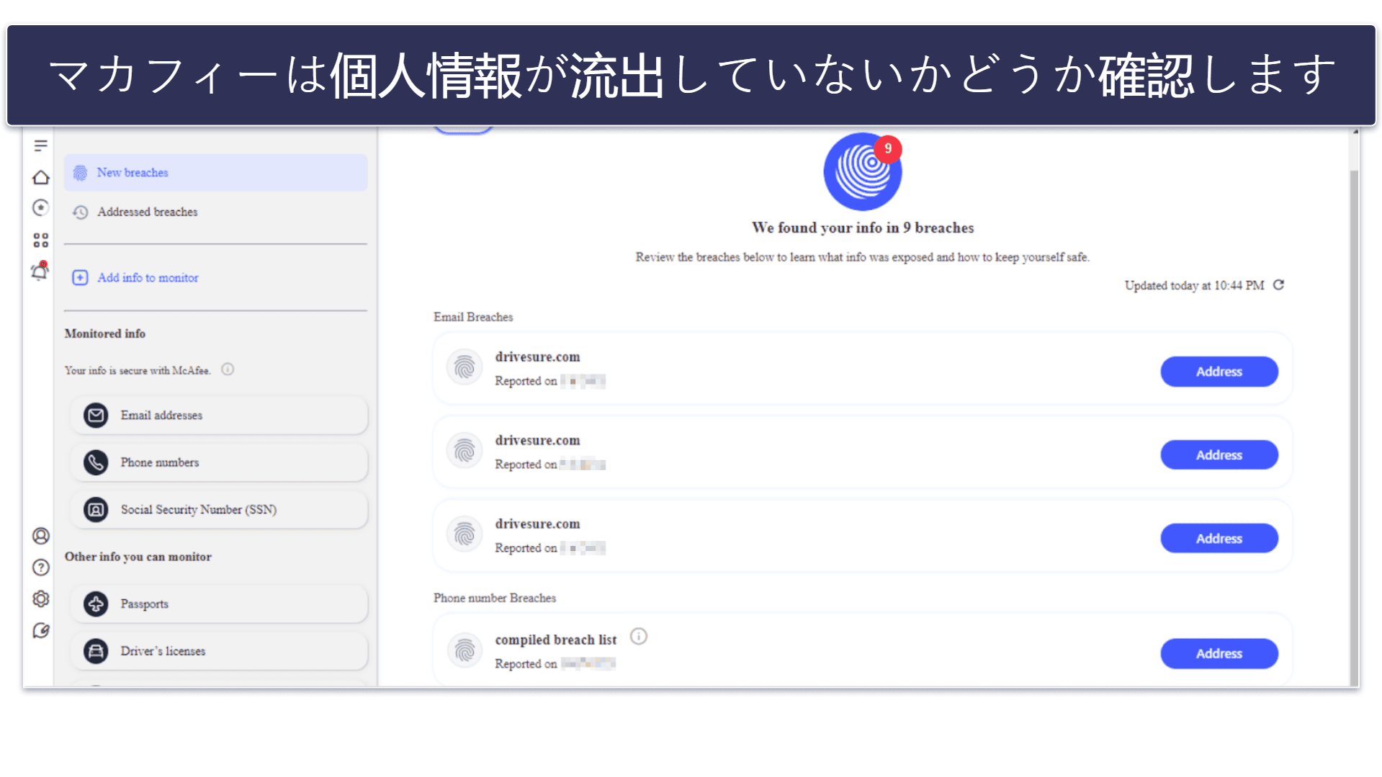
Task: Open the apps grid icon
Action: tap(41, 240)
